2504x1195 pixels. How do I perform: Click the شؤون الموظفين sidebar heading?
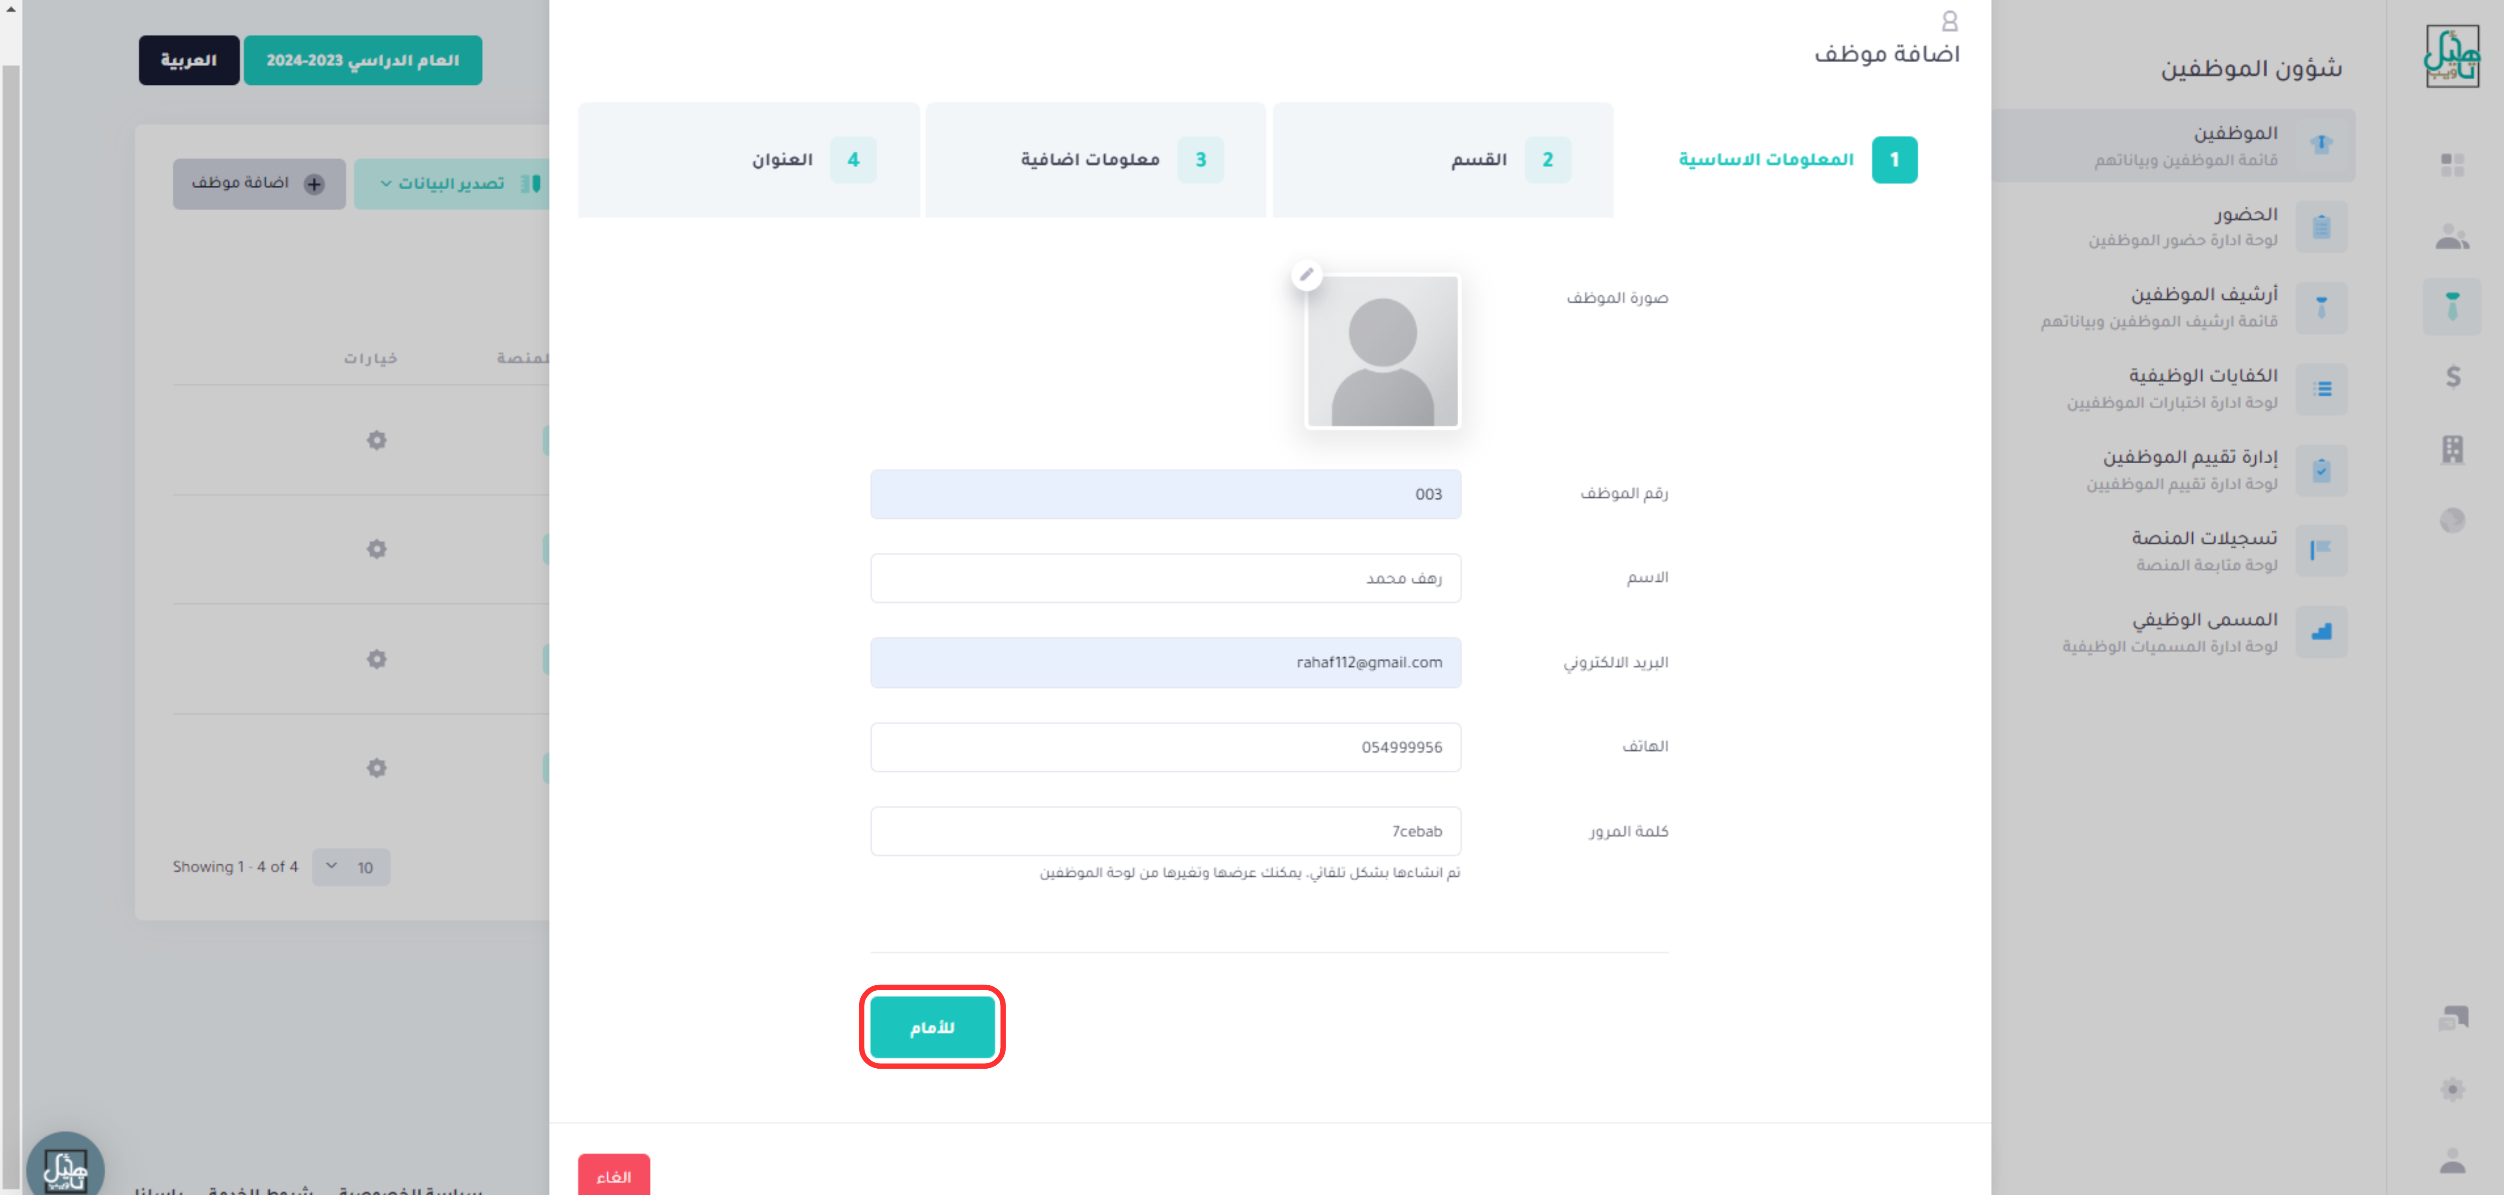click(2251, 68)
